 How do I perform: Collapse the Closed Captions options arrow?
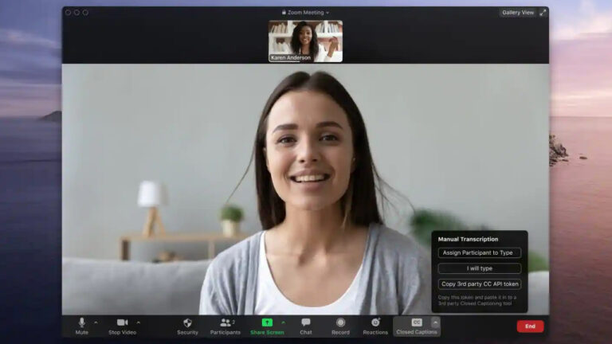coord(435,322)
